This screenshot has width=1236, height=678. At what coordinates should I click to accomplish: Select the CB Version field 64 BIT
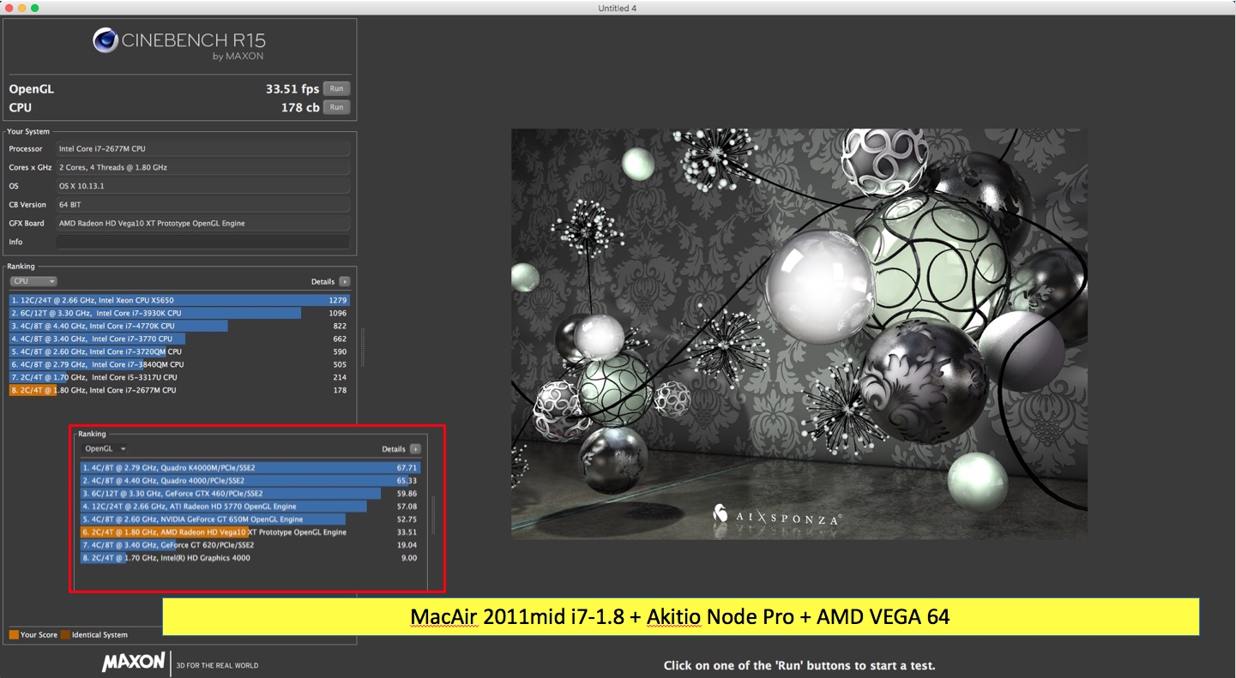point(202,205)
